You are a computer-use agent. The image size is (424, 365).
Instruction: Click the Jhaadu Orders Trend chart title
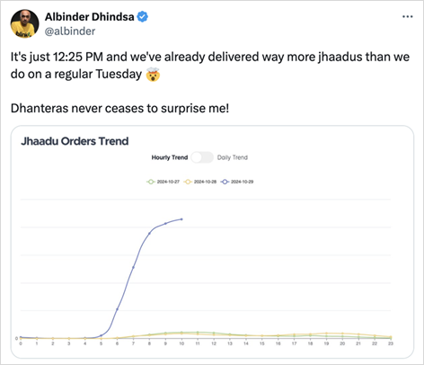[x=75, y=141]
